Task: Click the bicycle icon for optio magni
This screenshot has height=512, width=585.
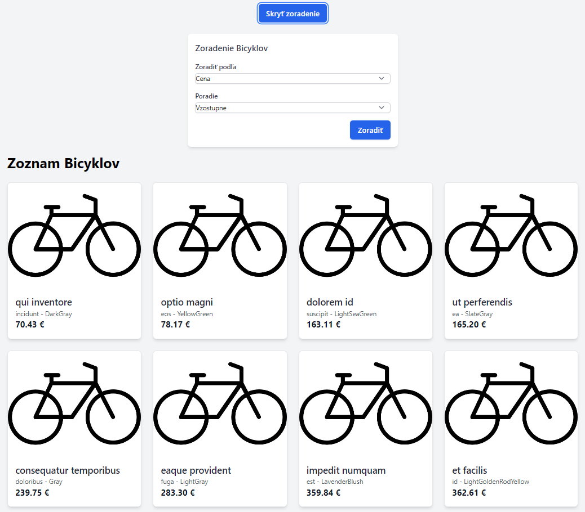Action: (220, 235)
